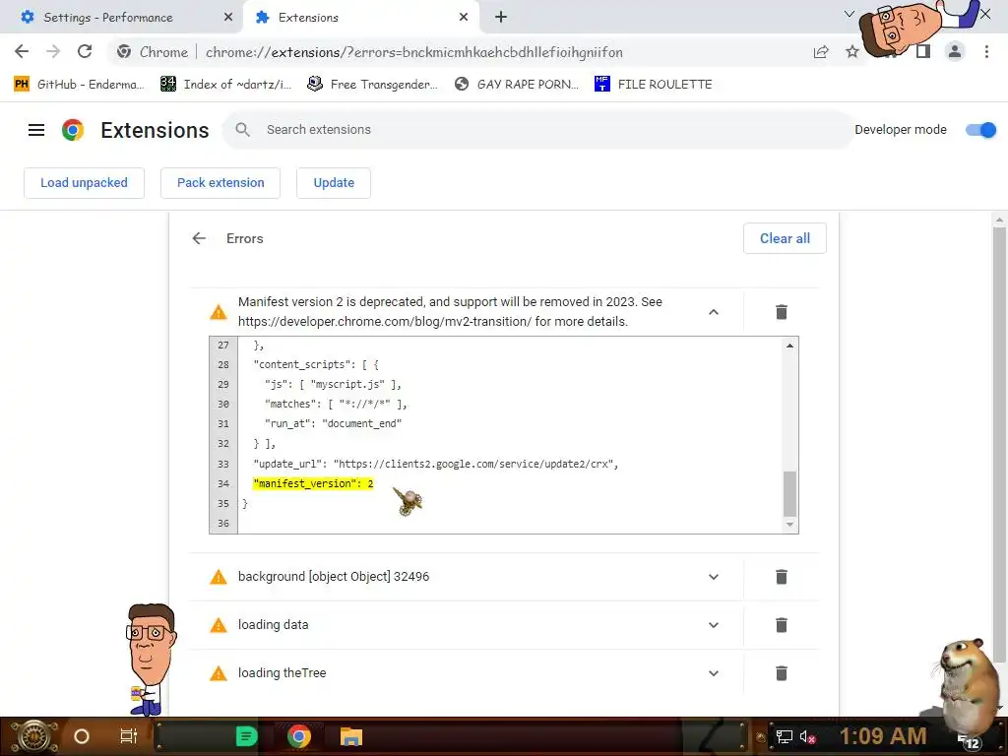
Task: Delete the loading theTree error
Action: (x=781, y=673)
